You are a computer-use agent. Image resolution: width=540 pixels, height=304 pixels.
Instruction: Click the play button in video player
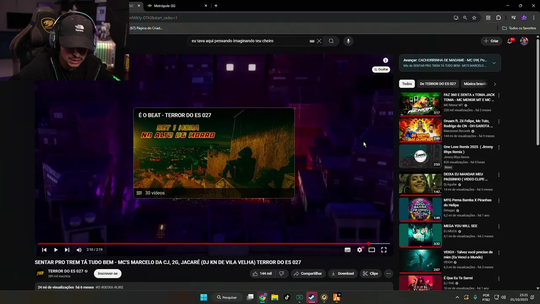pos(56,250)
